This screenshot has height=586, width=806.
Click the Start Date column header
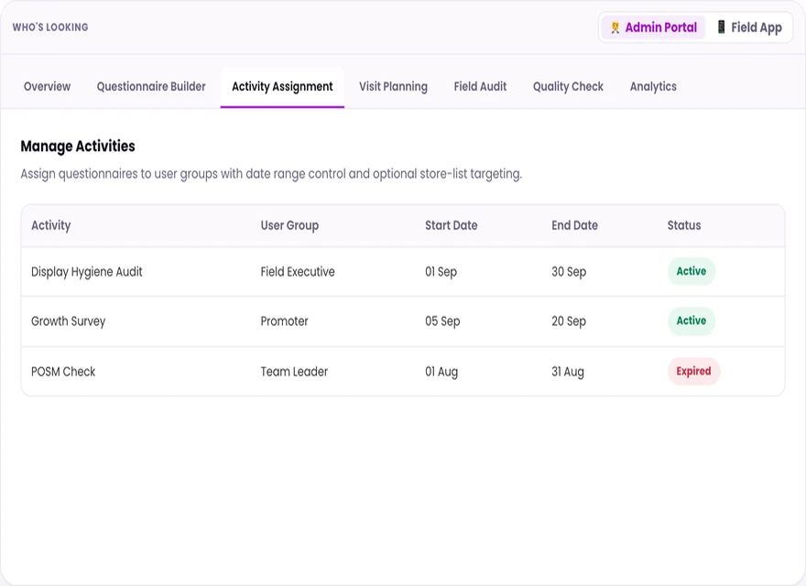pos(452,225)
